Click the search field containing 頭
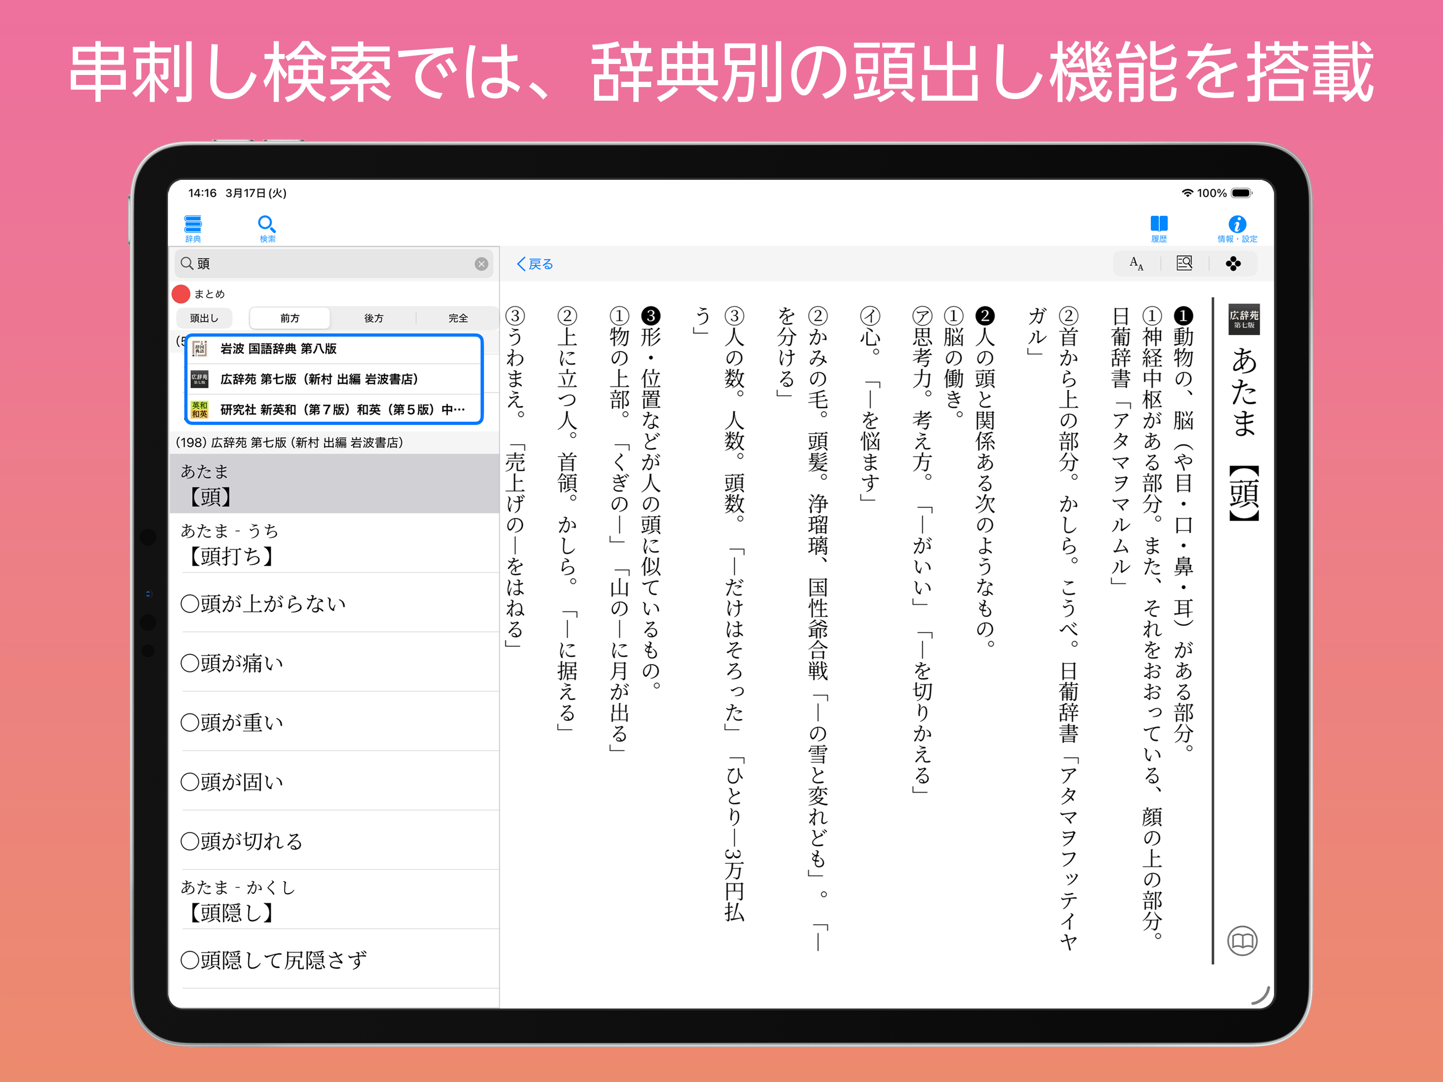Viewport: 1443px width, 1082px height. point(333,264)
